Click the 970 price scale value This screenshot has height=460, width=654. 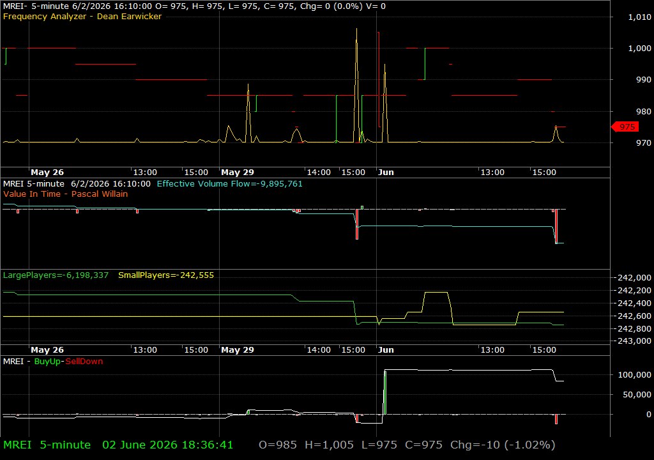point(644,142)
